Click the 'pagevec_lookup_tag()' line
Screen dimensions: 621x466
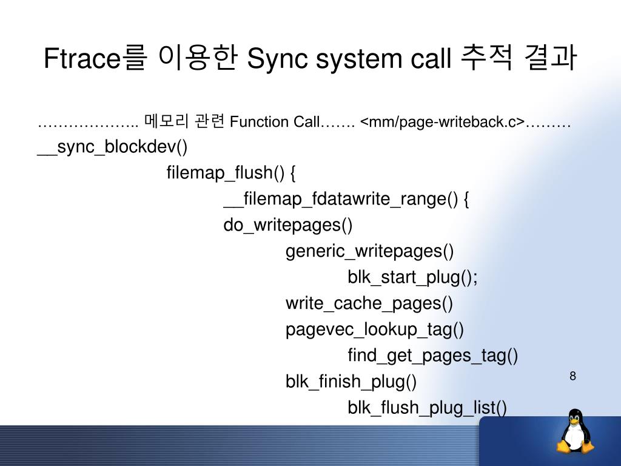tap(375, 330)
